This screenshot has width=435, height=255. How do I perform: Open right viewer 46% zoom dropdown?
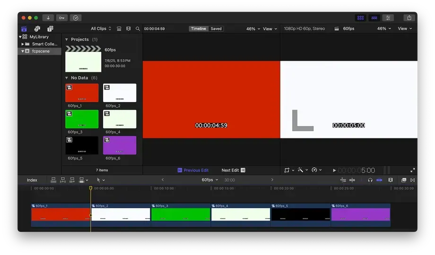(384, 28)
